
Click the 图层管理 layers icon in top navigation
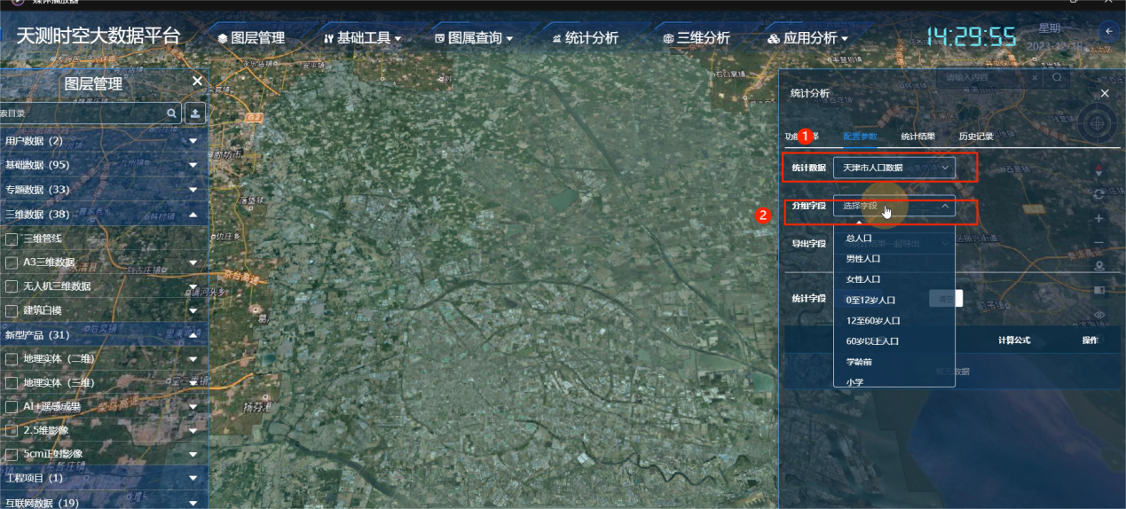coord(223,38)
